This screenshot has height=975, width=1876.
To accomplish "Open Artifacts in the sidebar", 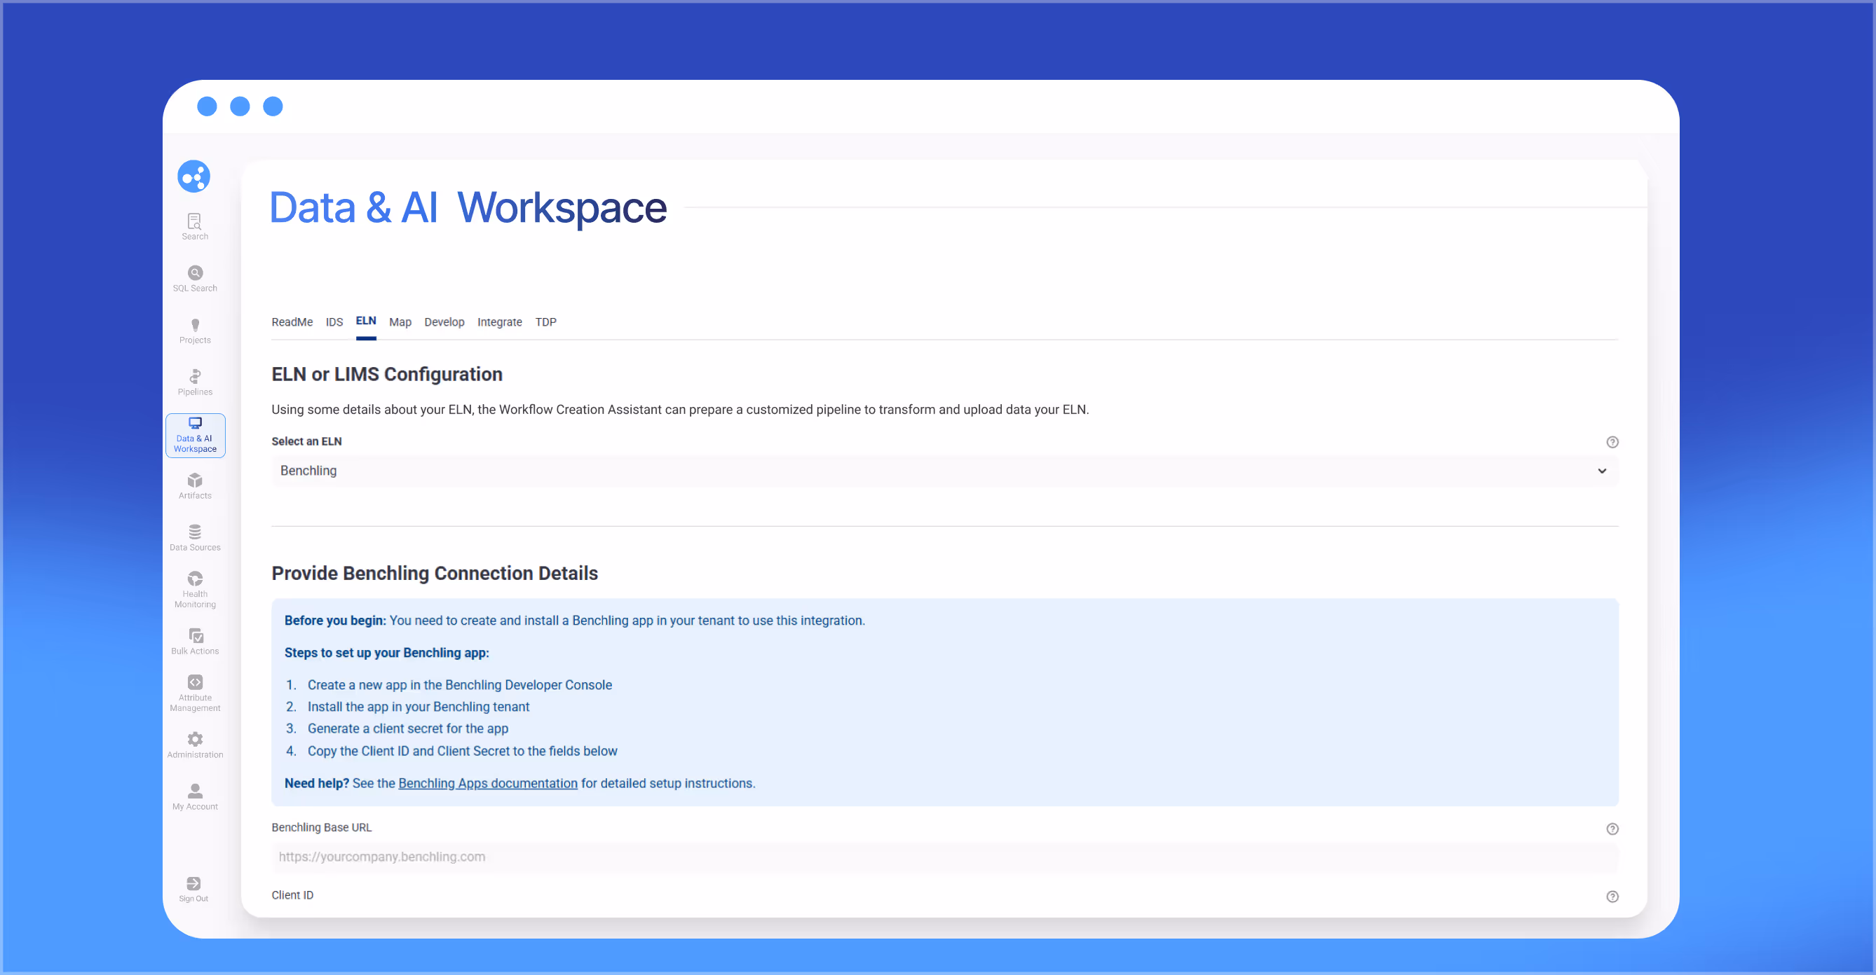I will [194, 486].
